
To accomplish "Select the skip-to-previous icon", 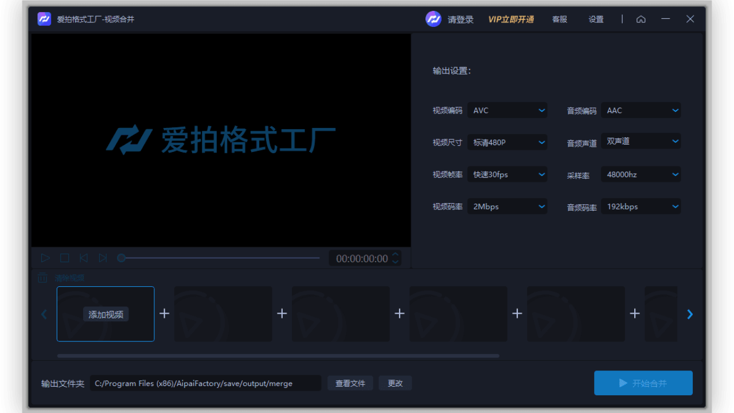I will (x=84, y=258).
